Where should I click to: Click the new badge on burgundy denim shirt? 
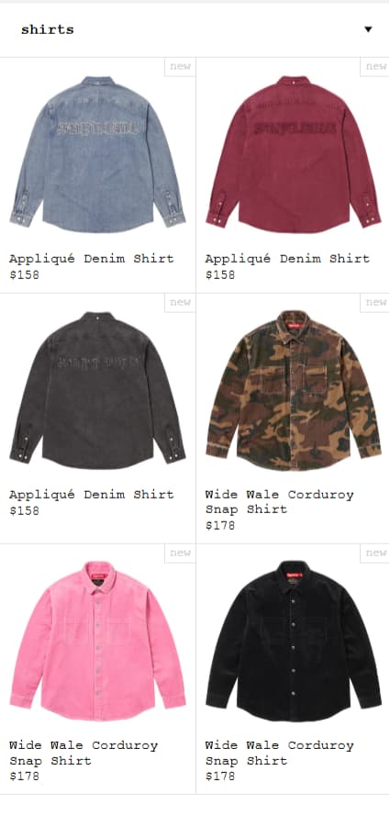point(375,66)
